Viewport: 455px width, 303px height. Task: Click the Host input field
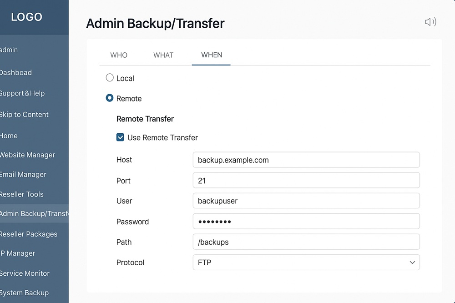306,160
